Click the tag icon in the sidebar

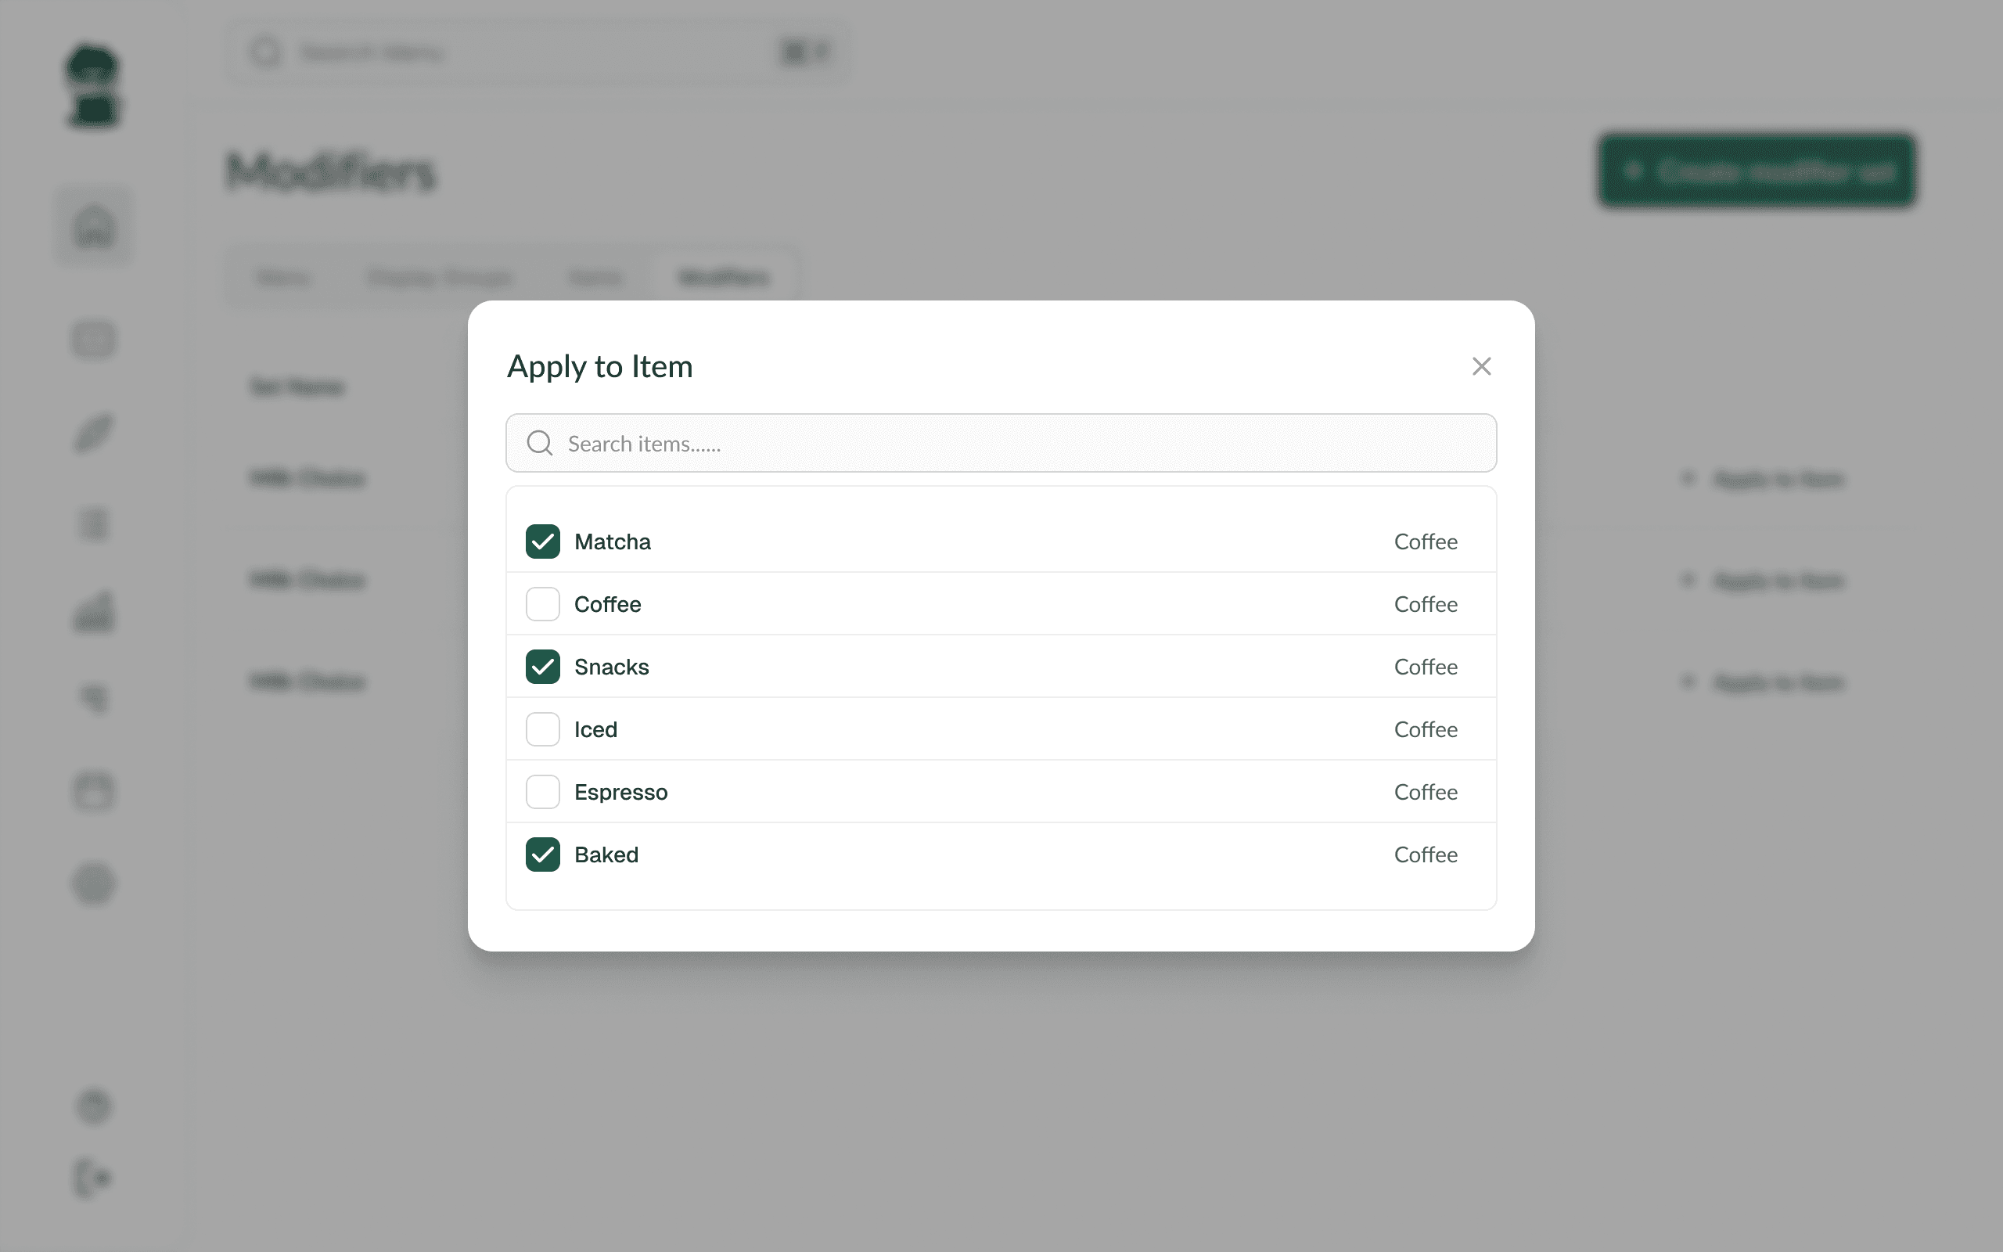(x=94, y=698)
